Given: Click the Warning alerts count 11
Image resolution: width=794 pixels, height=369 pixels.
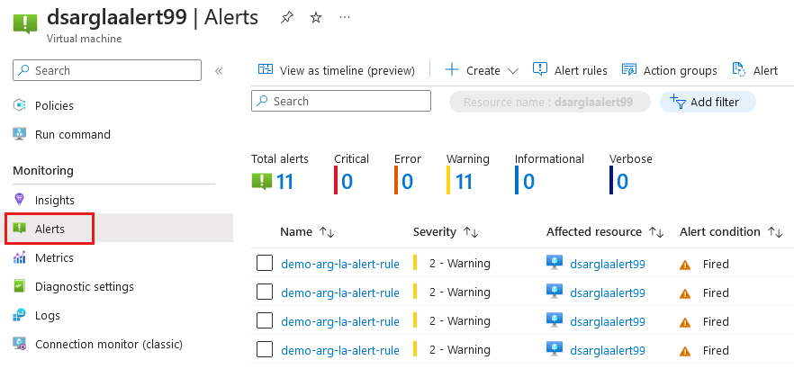Looking at the screenshot, I should [464, 182].
